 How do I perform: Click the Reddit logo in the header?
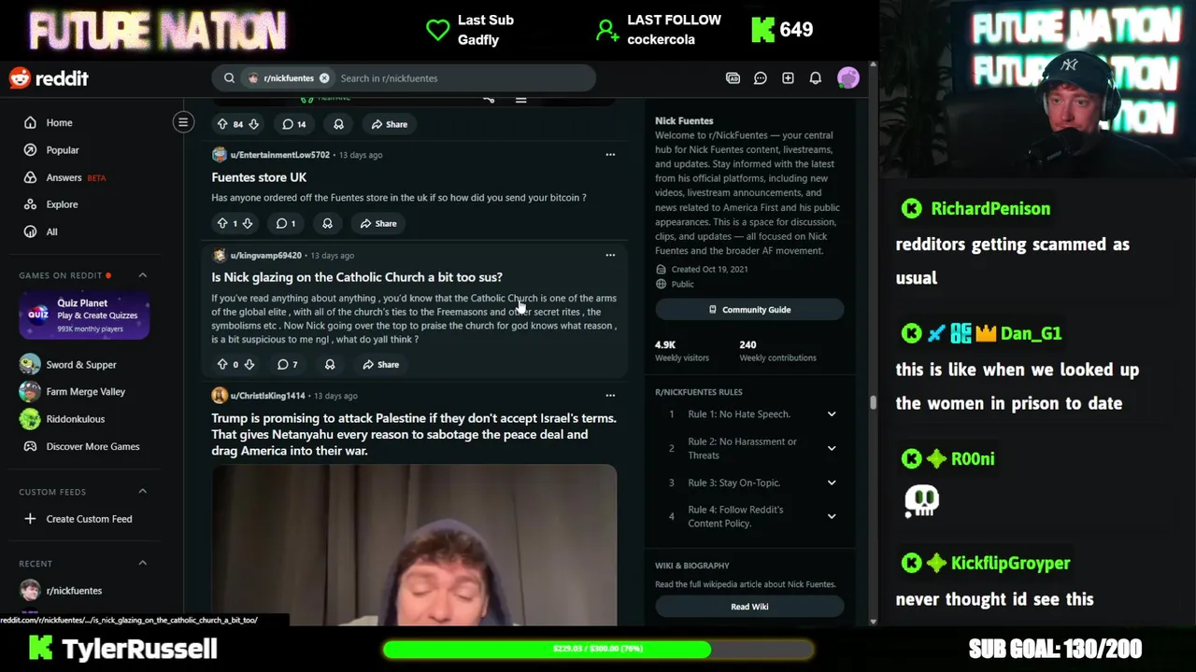click(x=49, y=78)
